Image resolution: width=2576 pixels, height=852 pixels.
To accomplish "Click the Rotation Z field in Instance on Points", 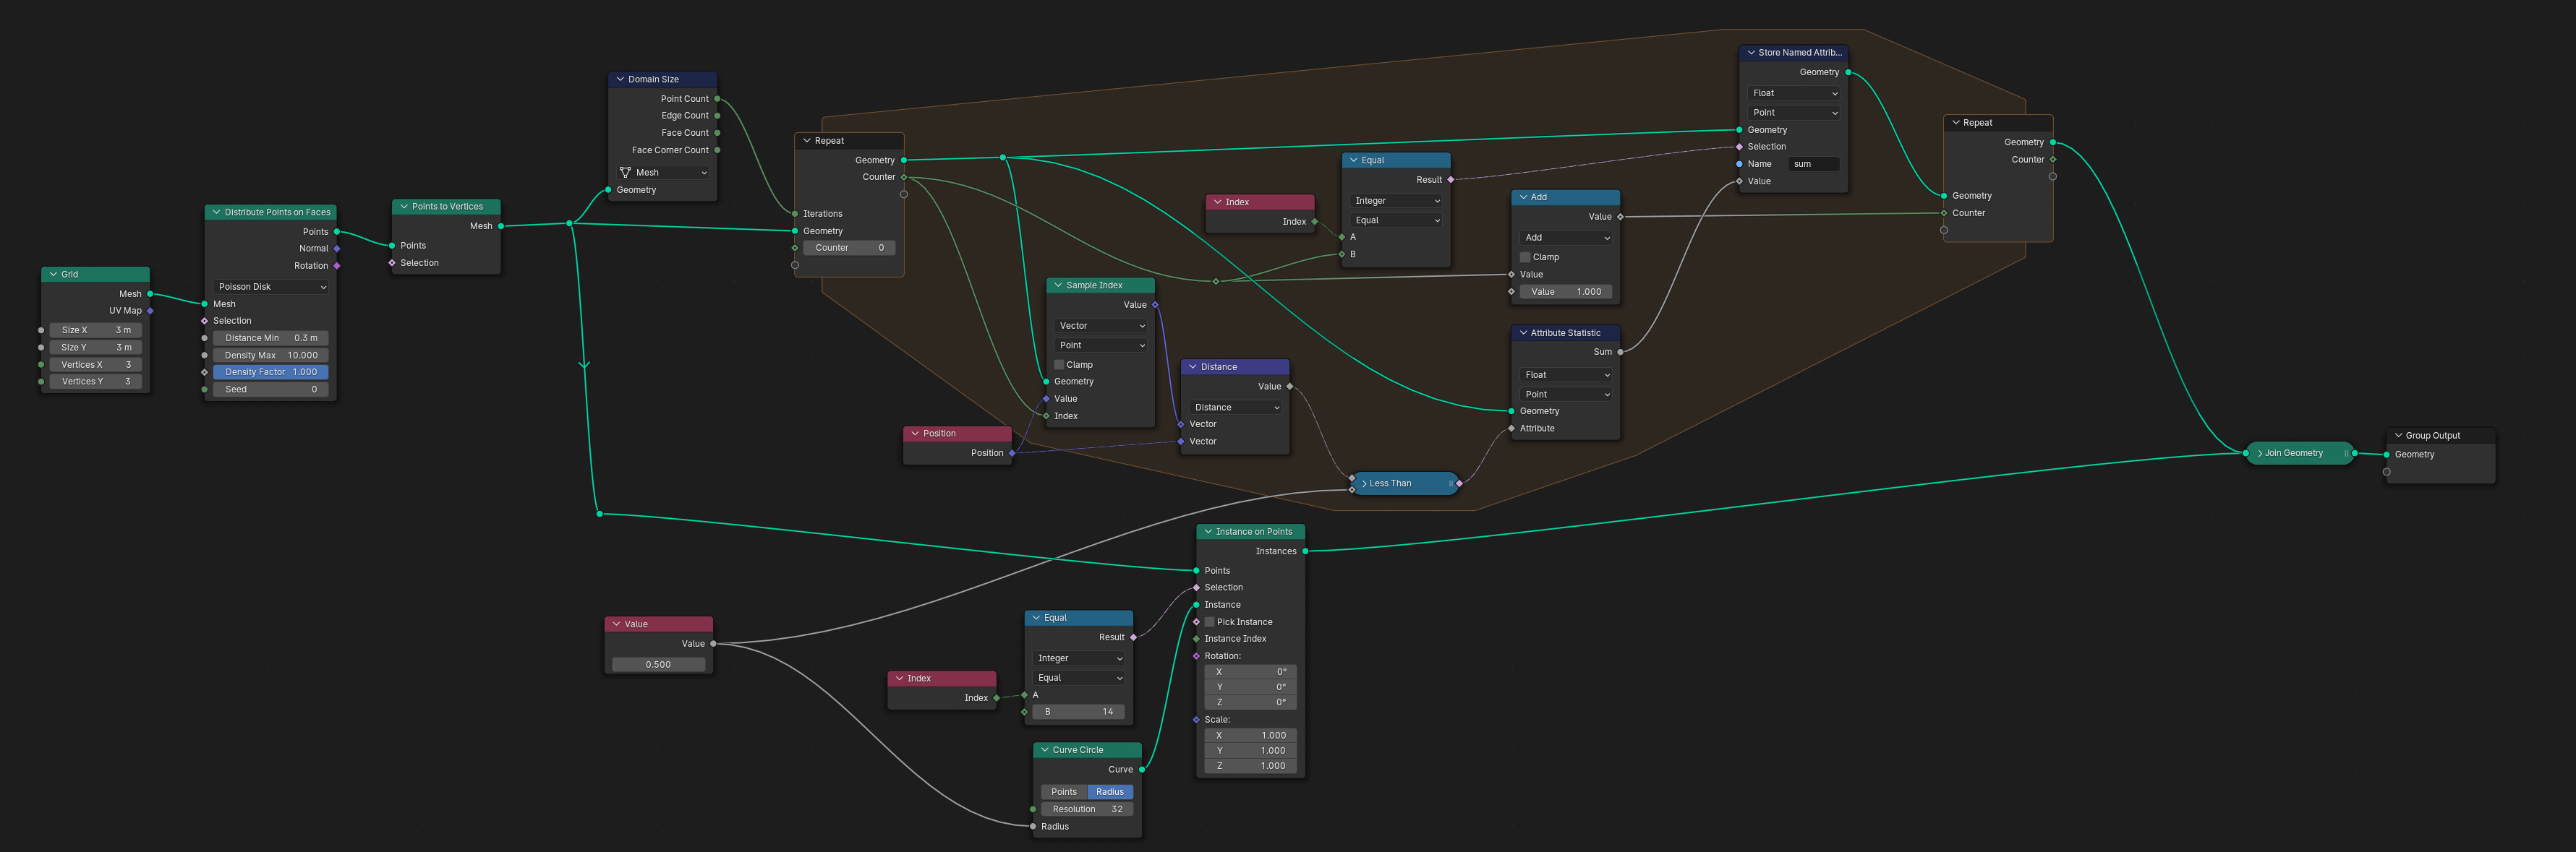I will pyautogui.click(x=1251, y=703).
